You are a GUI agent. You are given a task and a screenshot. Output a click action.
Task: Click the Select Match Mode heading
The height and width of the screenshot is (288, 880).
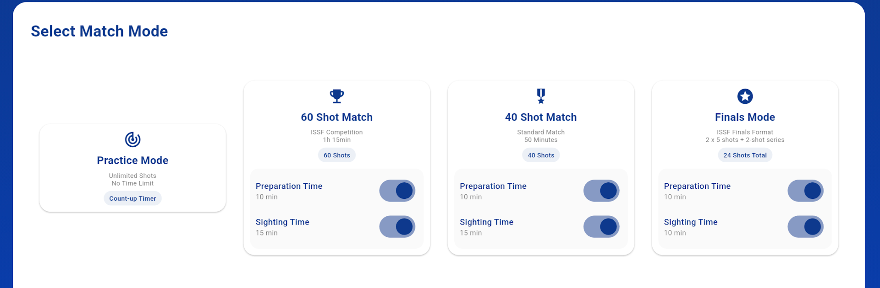tap(99, 31)
